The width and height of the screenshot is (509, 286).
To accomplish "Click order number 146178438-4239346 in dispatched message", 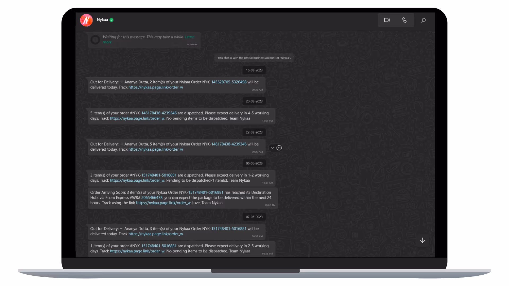I will coord(159,113).
